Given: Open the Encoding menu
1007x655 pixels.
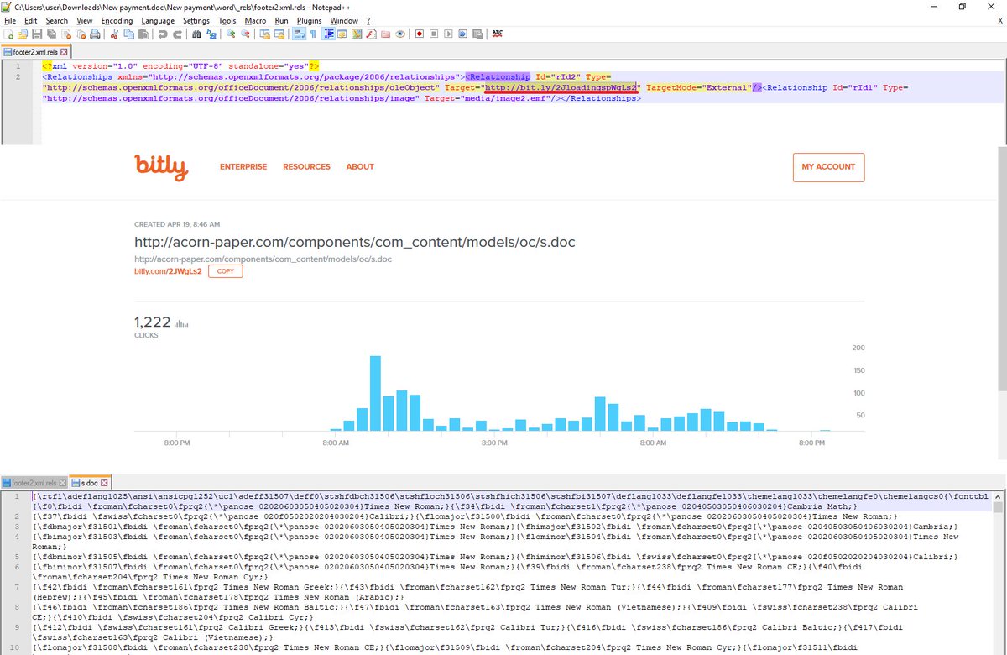Looking at the screenshot, I should (x=117, y=20).
